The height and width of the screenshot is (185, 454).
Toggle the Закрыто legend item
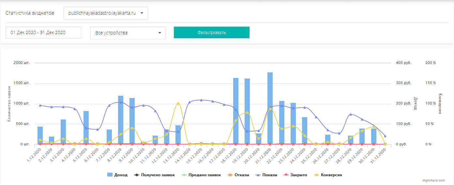(295, 175)
